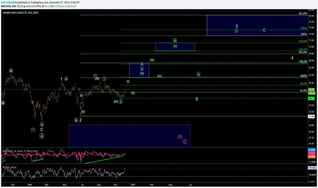
Task: Click the orange MACD value 0.1092
Action: (x=312, y=157)
